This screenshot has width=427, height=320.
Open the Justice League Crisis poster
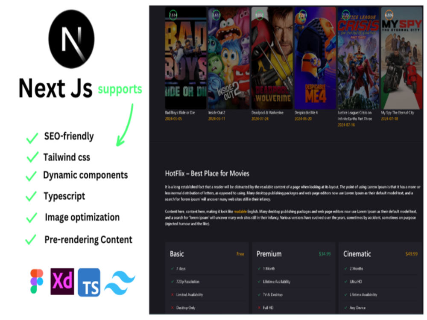tap(358, 58)
